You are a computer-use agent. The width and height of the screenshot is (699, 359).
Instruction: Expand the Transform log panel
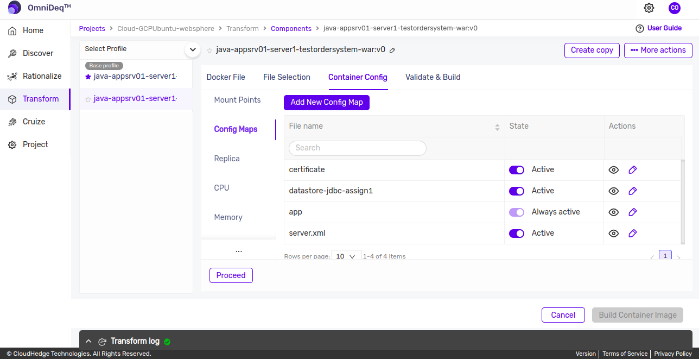[88, 342]
